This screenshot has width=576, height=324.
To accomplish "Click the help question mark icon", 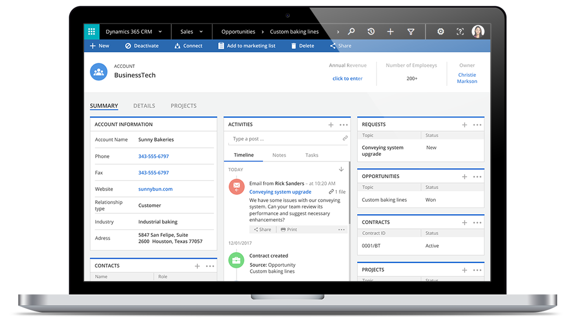I will (x=460, y=32).
